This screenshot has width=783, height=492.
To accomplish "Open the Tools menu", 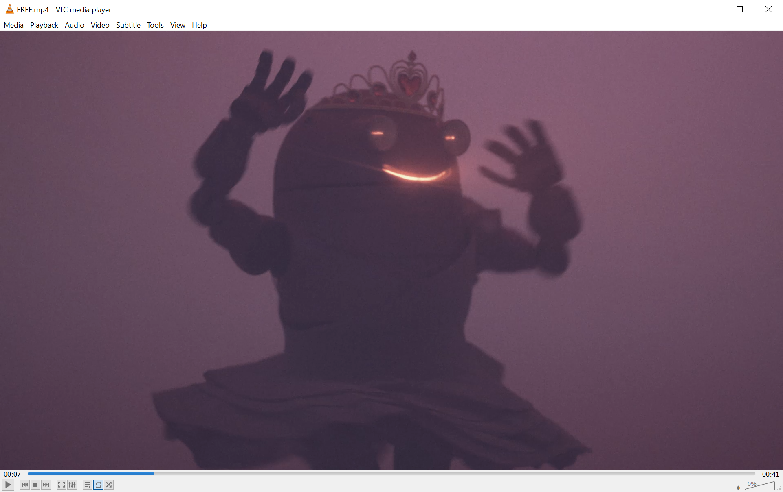I will tap(155, 25).
